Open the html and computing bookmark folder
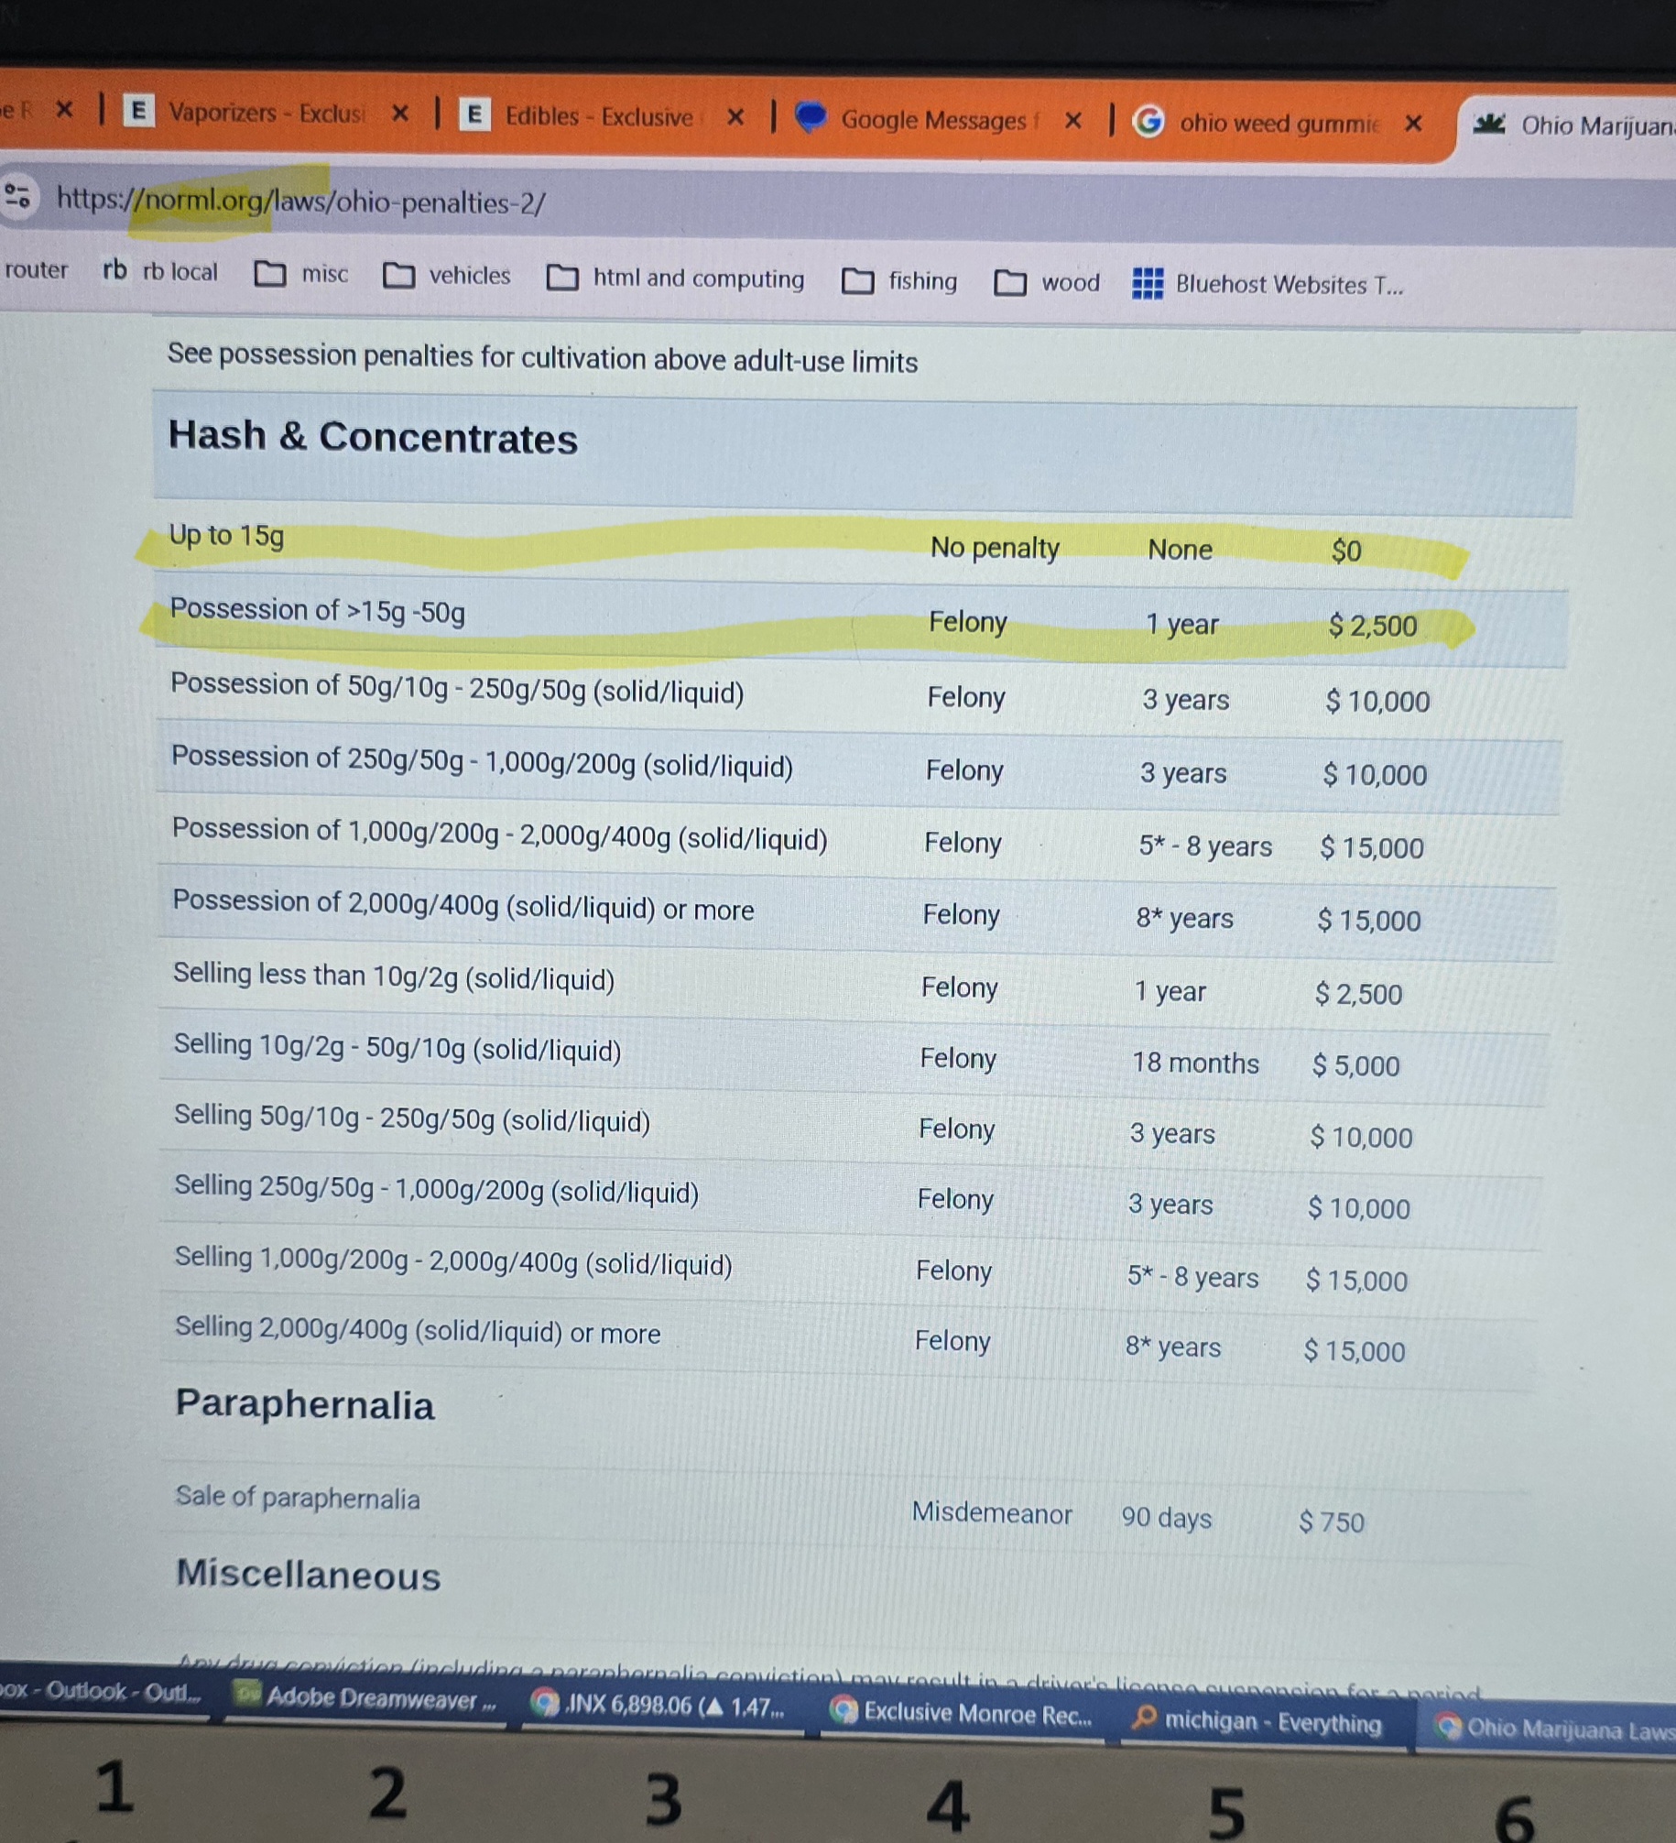1676x1843 pixels. pos(676,278)
